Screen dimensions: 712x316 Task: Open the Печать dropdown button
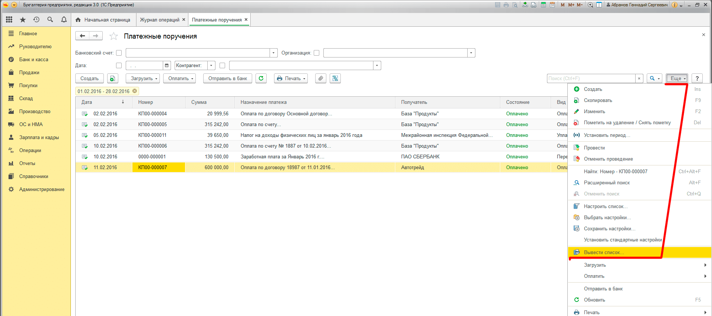291,78
